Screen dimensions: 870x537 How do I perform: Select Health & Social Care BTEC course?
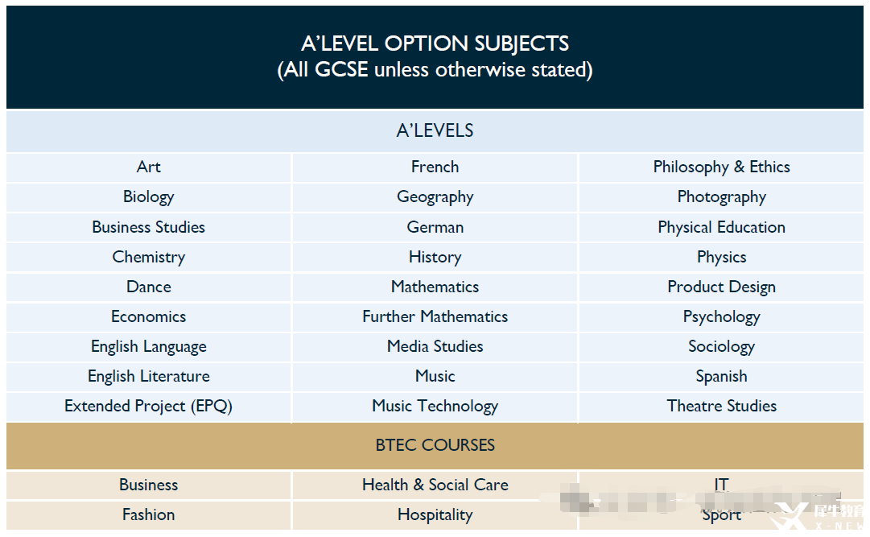pyautogui.click(x=435, y=485)
